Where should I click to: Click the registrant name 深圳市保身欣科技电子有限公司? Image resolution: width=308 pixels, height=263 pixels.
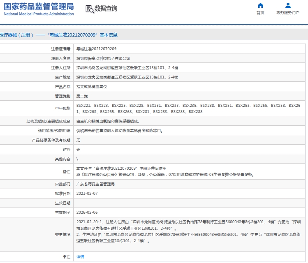(103, 58)
